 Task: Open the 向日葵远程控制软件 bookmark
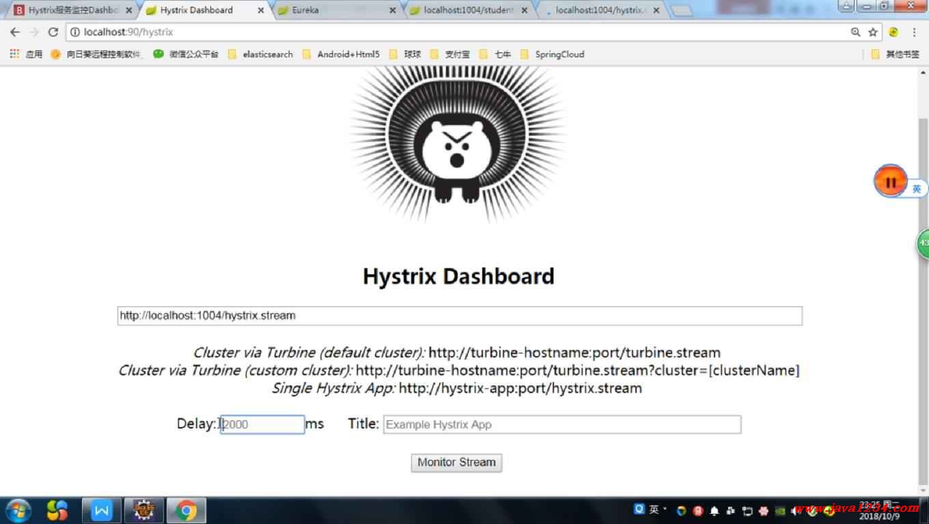tap(97, 54)
